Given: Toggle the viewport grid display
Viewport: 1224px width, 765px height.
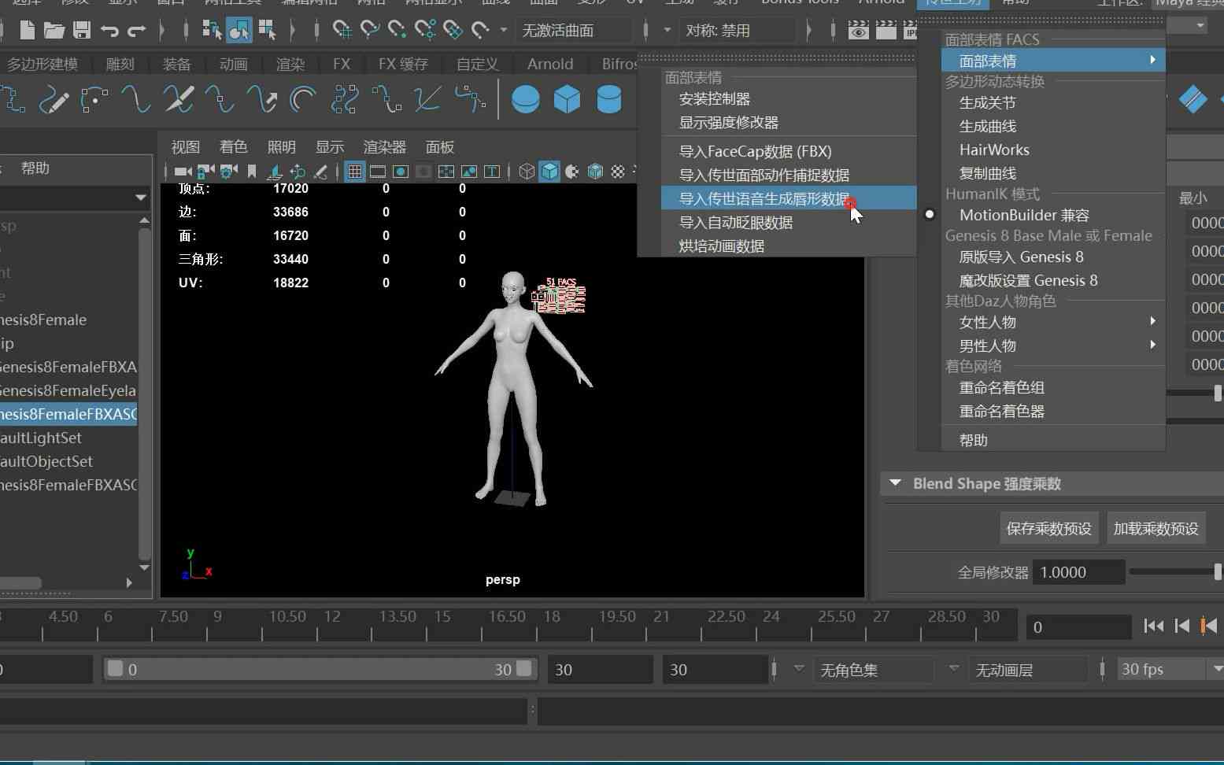Looking at the screenshot, I should tap(354, 171).
